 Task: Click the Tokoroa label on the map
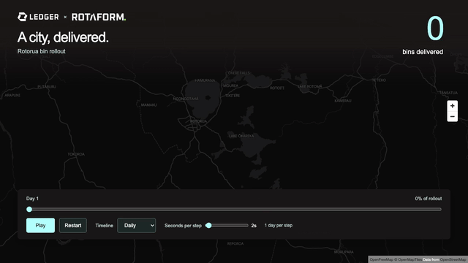coord(76,154)
